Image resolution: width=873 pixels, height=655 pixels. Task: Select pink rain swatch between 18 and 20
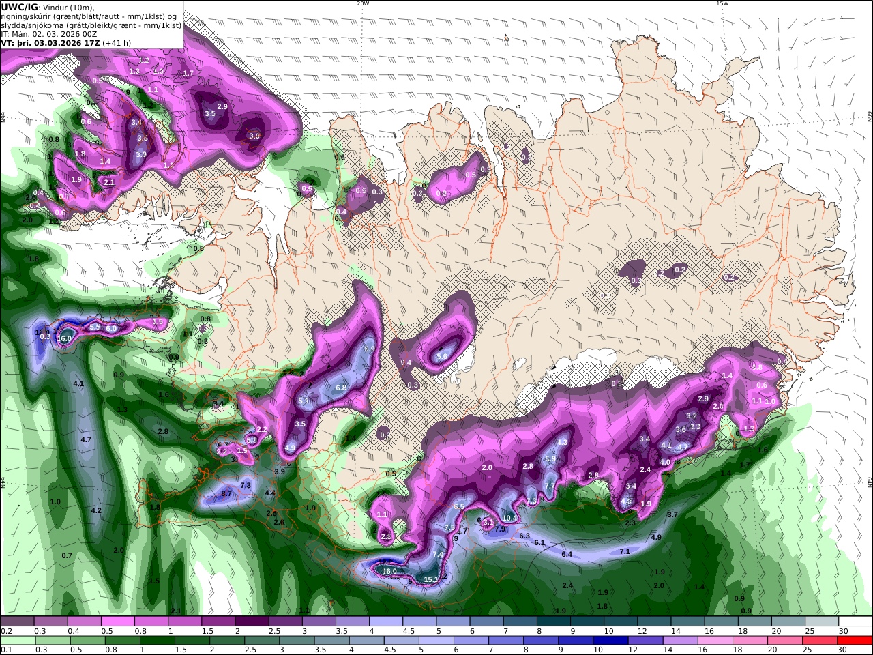(749, 640)
